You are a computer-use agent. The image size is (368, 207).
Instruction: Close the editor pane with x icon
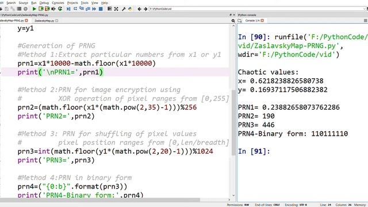click(x=234, y=15)
